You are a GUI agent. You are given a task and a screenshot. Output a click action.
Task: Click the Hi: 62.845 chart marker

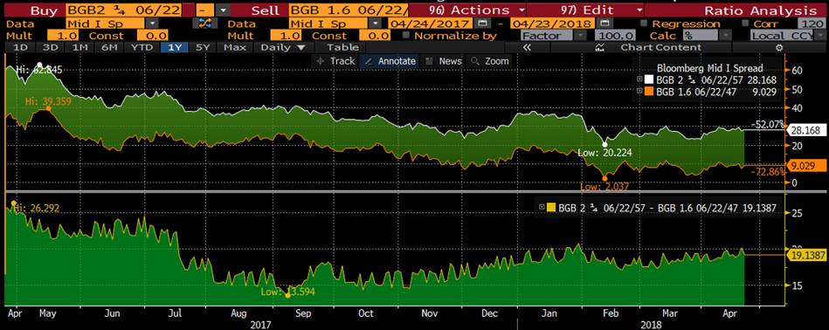(39, 65)
